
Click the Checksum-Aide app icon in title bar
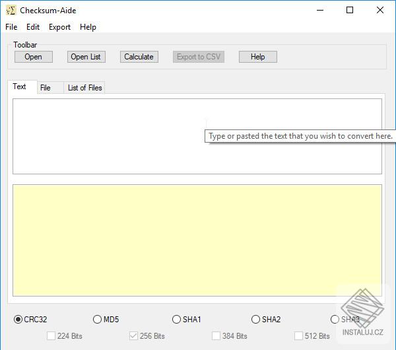11,11
